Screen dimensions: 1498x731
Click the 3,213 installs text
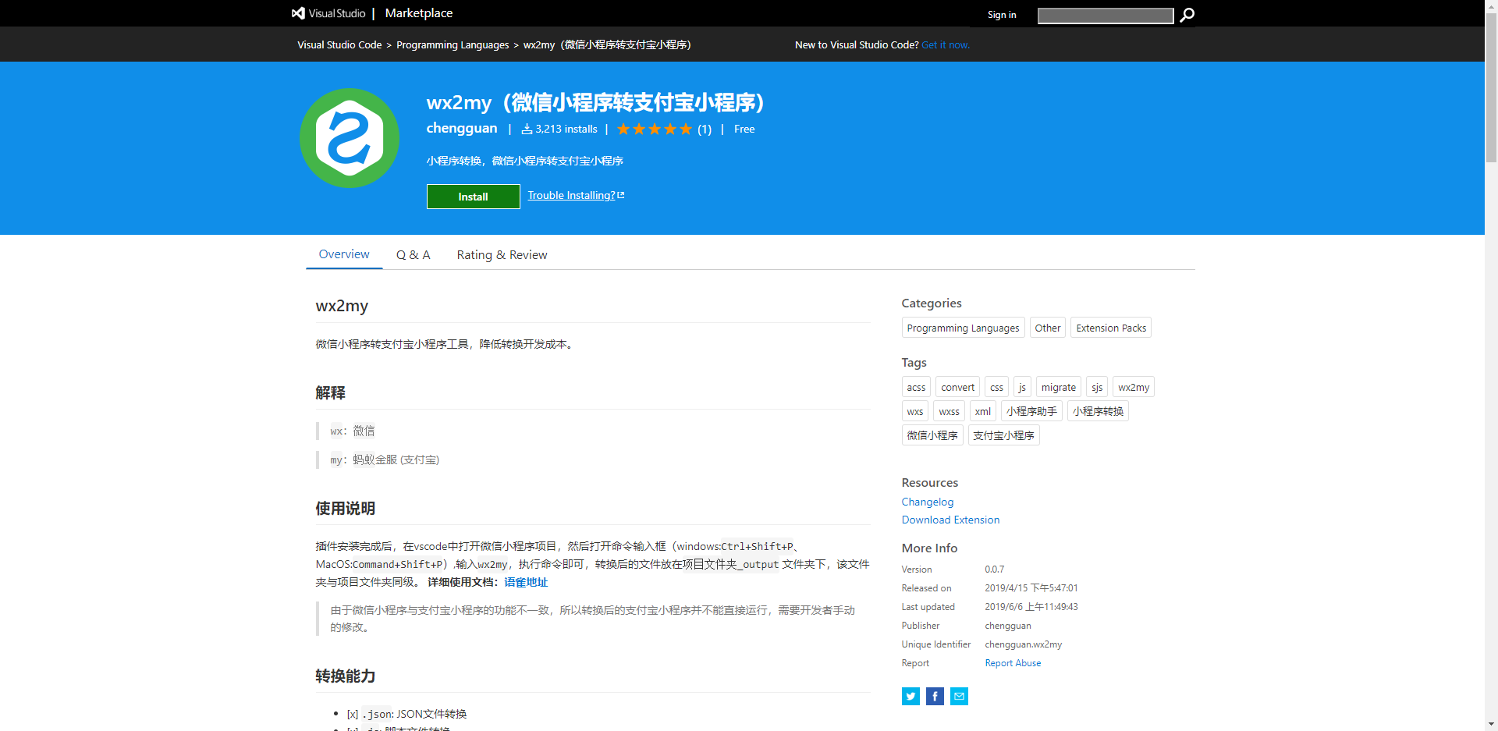pyautogui.click(x=566, y=129)
